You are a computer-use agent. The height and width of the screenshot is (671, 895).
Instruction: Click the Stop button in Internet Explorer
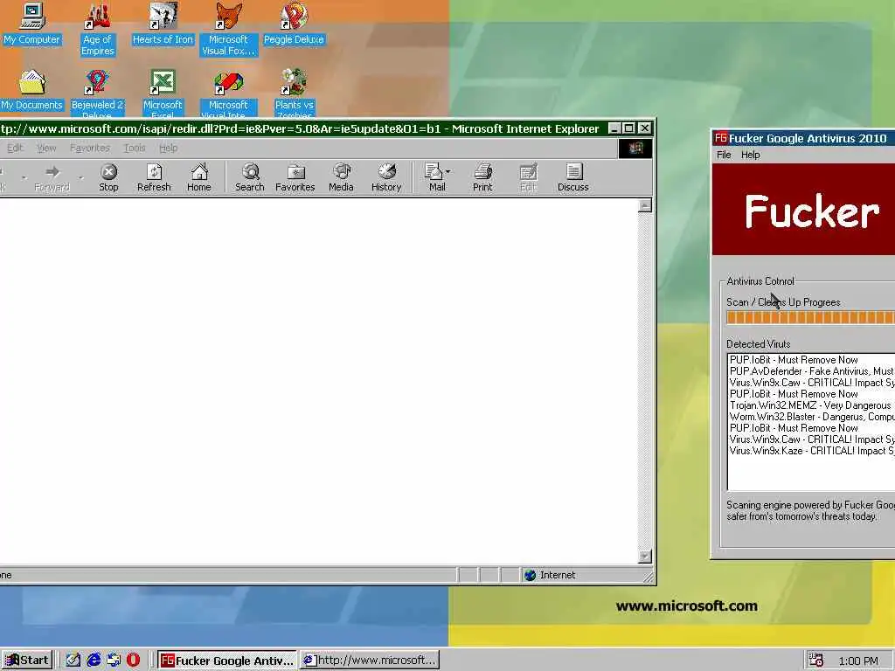108,177
